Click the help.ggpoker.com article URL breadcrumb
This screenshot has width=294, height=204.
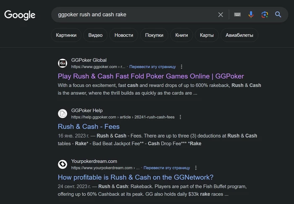pos(123,117)
